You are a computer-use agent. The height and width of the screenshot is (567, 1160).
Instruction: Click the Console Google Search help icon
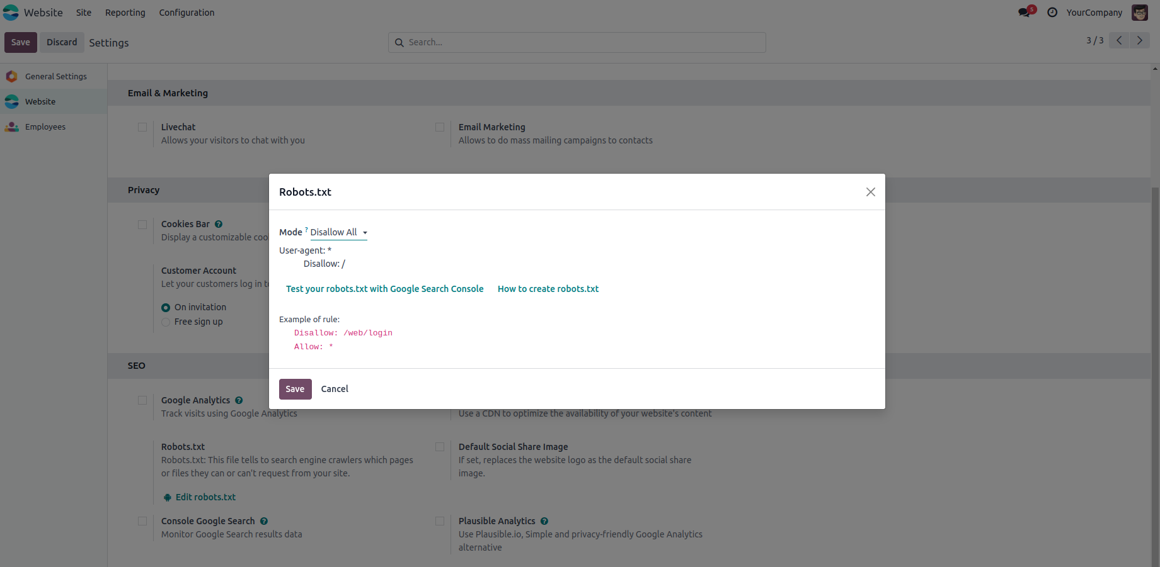(264, 521)
